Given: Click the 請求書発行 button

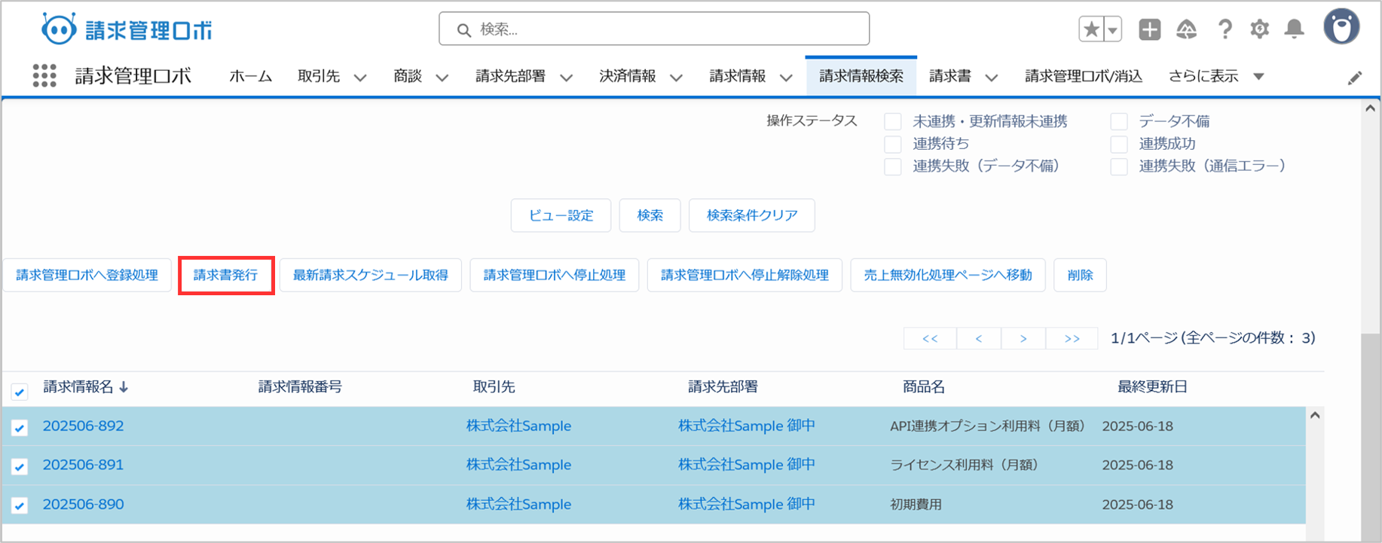Looking at the screenshot, I should coord(226,276).
